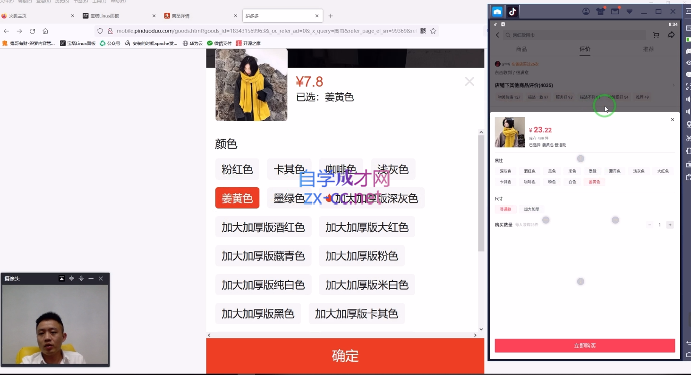Open the emulator t-shirt skin icon

point(600,11)
